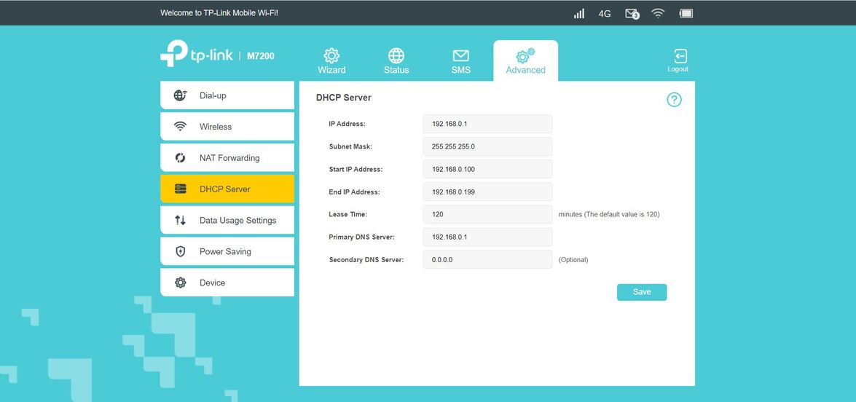Click the signal strength bars icon
Screen dimensions: 856x402
coord(579,13)
